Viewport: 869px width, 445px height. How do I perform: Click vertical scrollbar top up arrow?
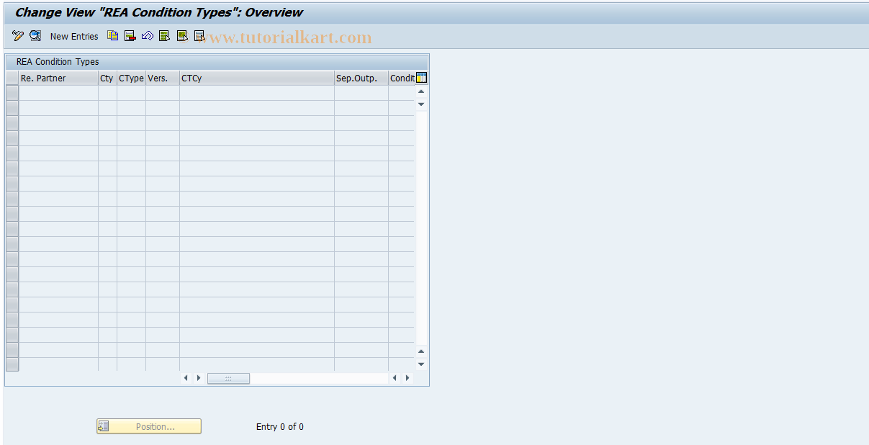421,91
